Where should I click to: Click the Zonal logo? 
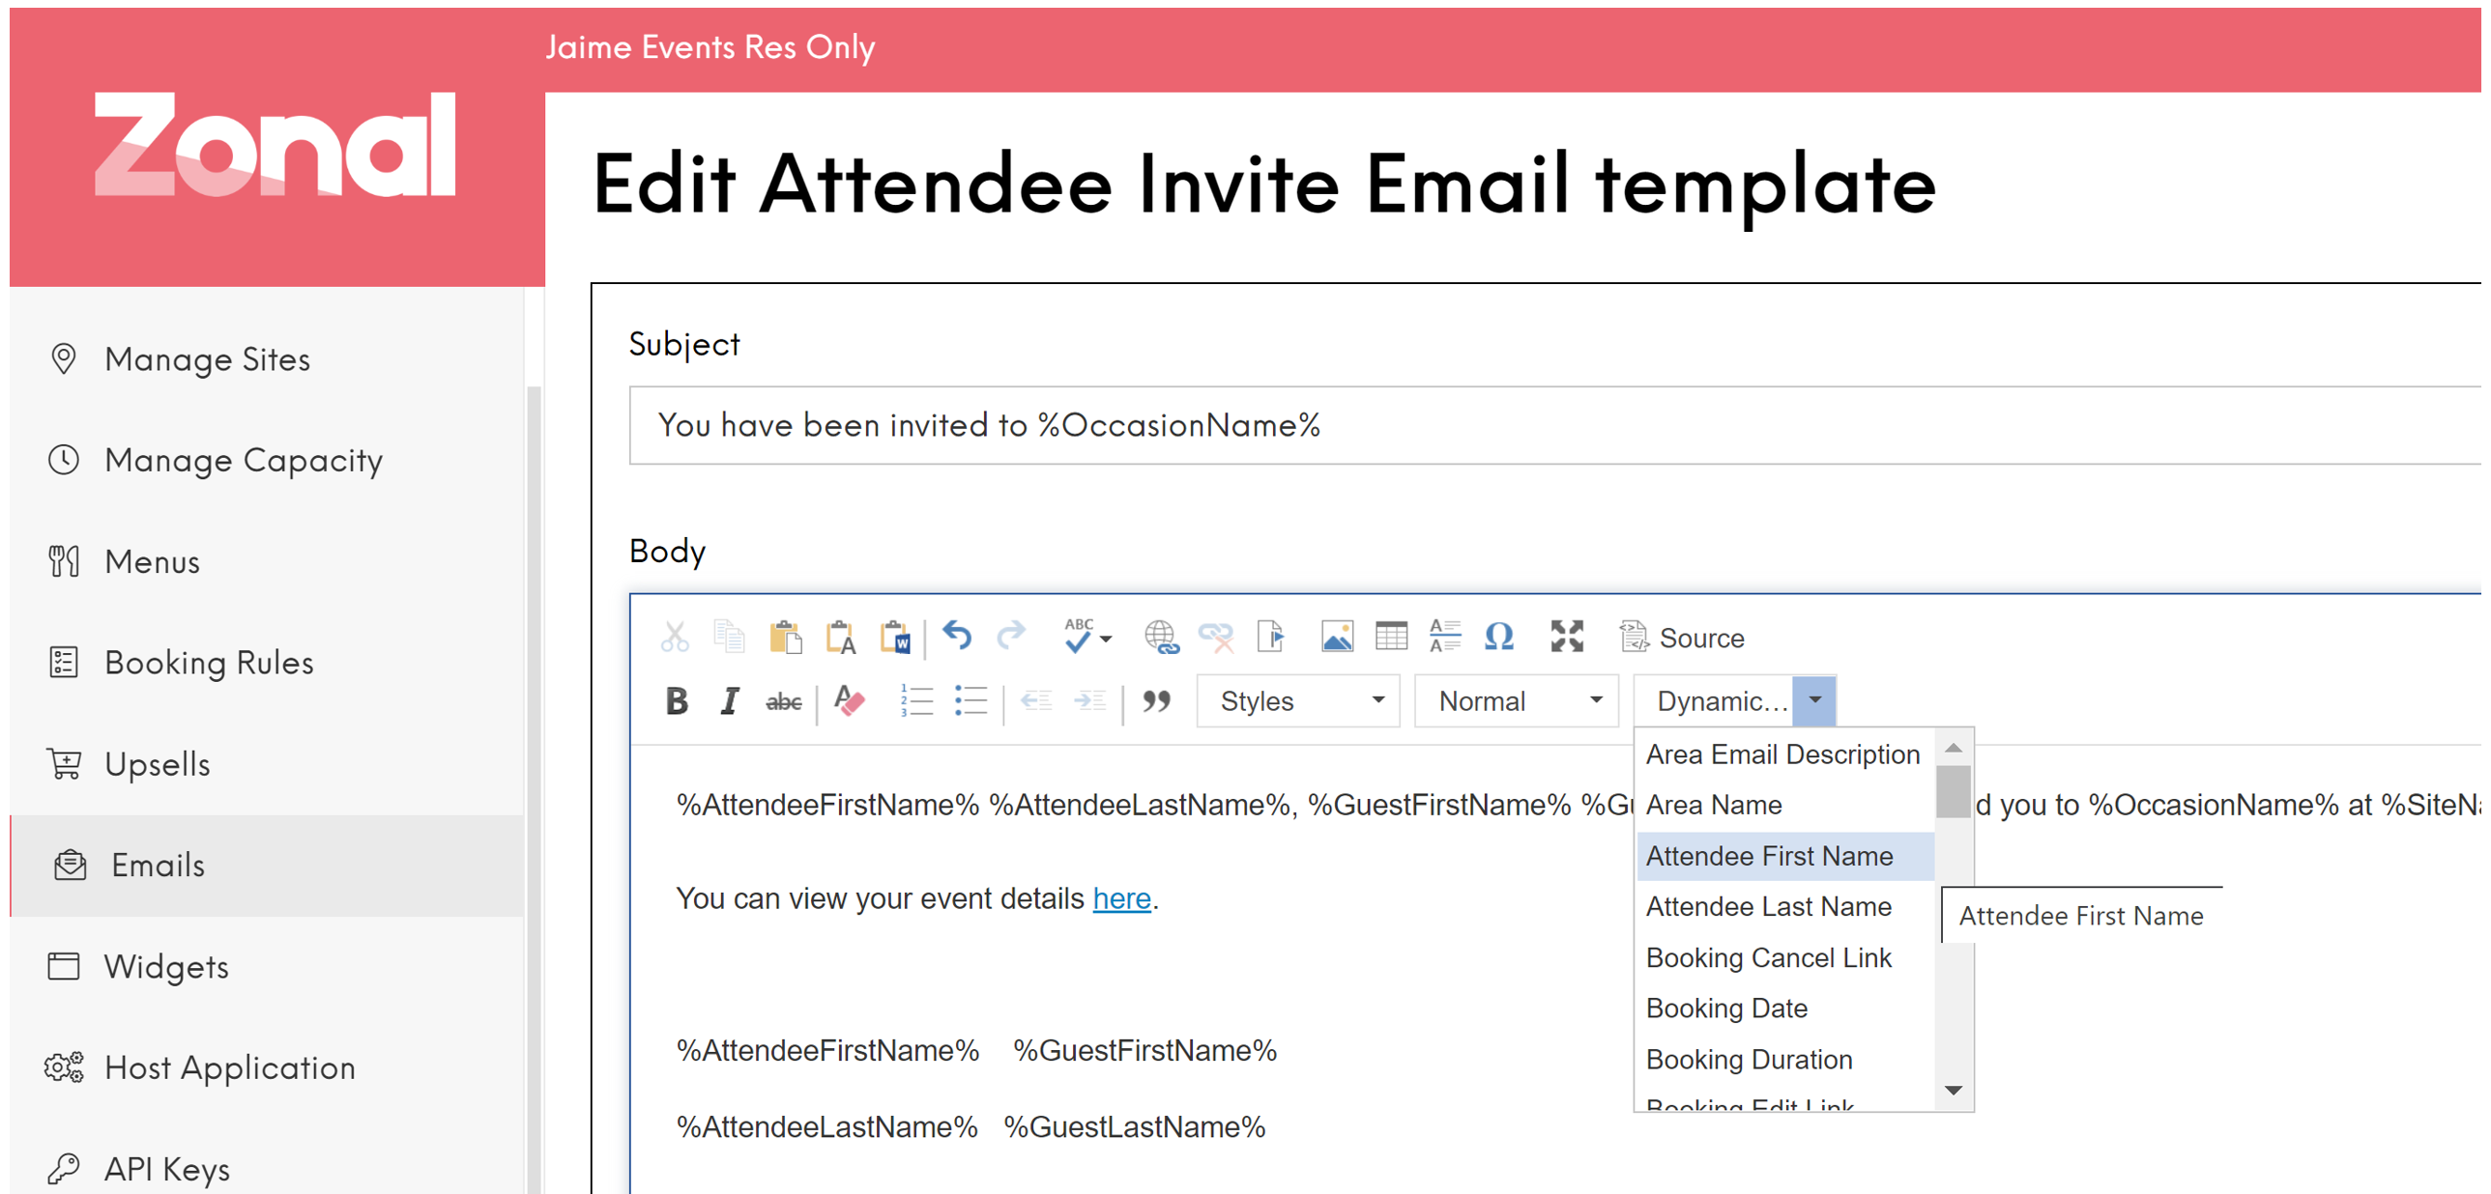[275, 145]
